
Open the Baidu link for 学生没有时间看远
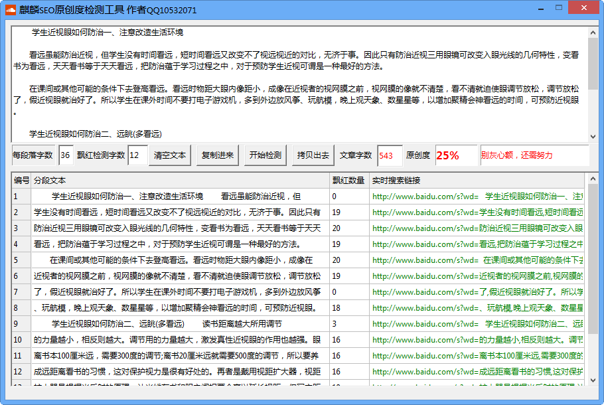pos(477,212)
